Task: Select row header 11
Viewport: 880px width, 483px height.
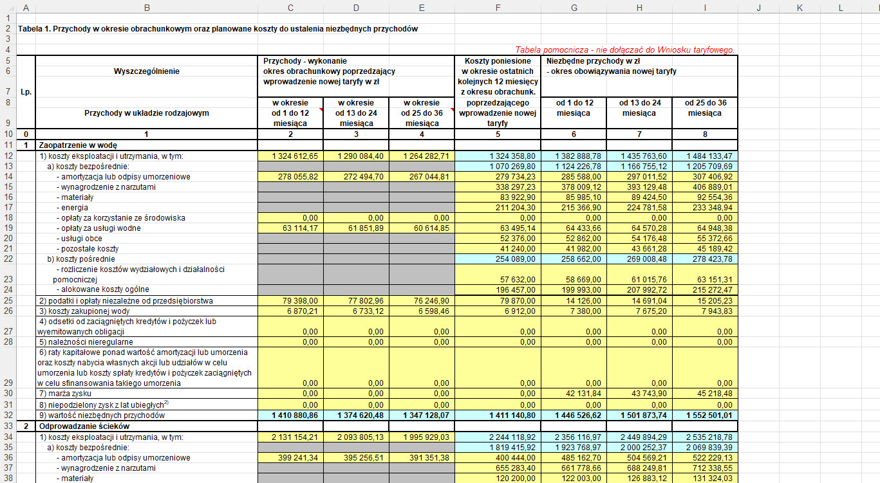Action: [8, 145]
